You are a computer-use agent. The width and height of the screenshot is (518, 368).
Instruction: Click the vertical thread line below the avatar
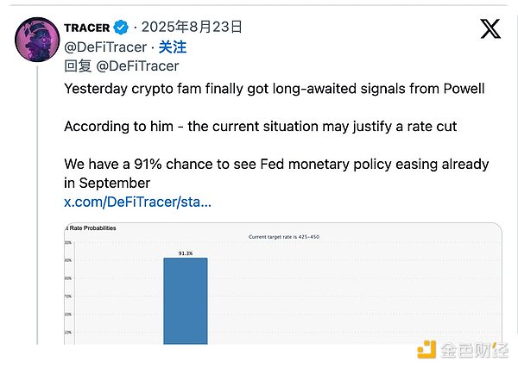click(x=35, y=215)
